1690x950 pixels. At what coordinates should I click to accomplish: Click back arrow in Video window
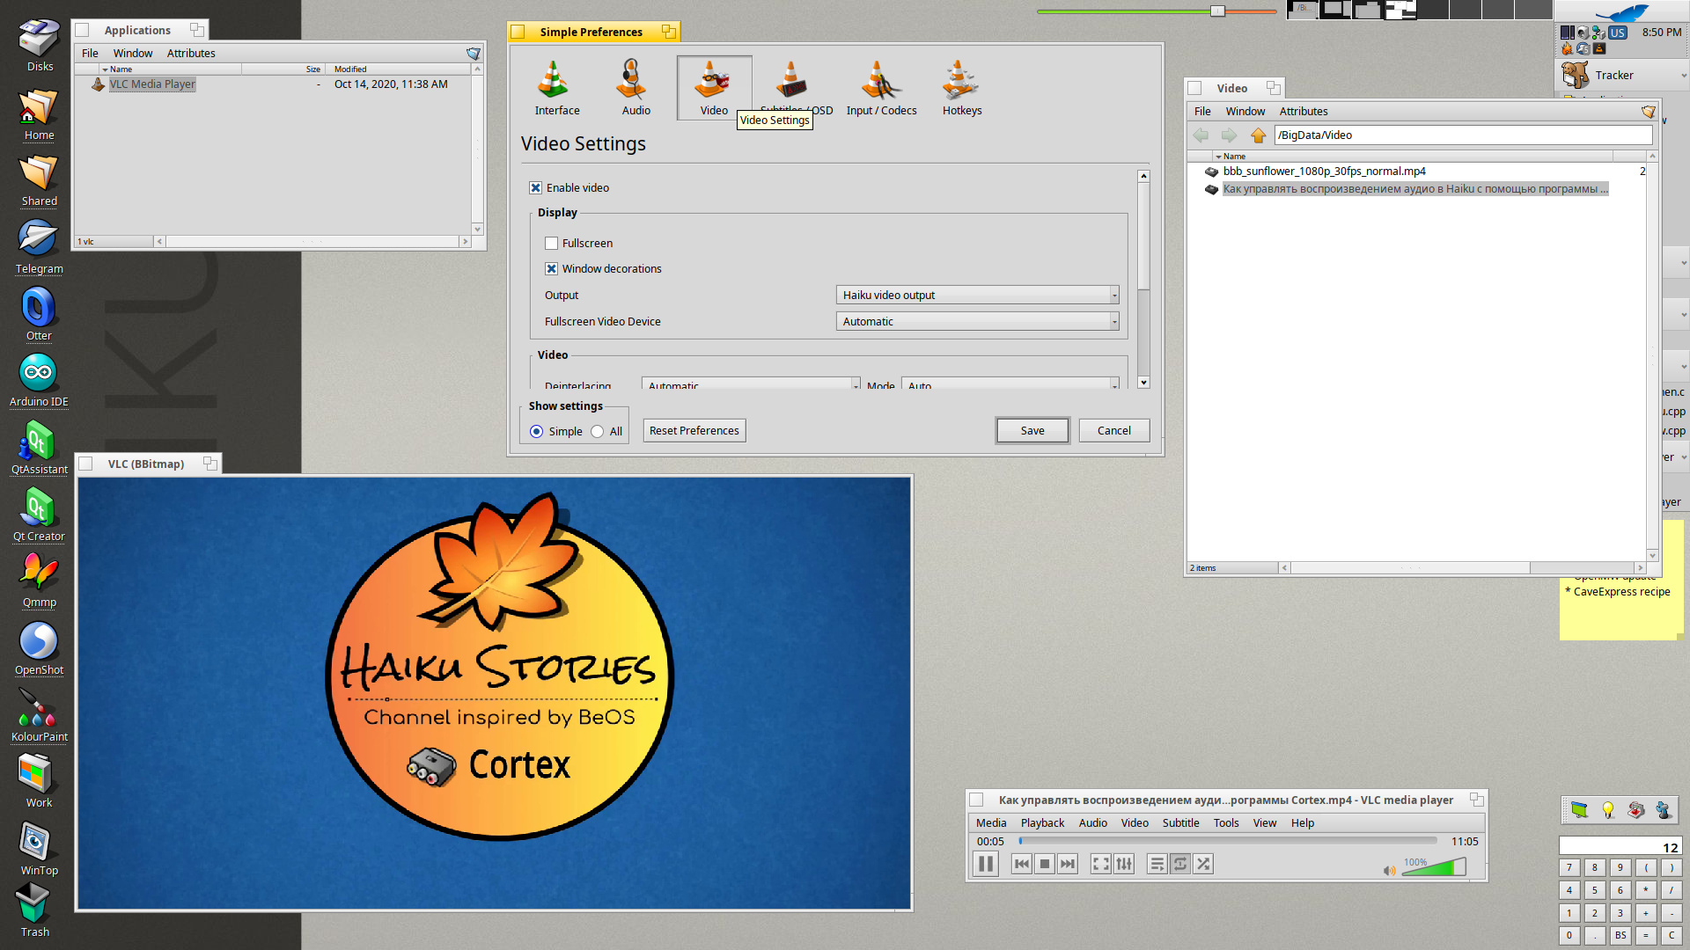[x=1201, y=135]
